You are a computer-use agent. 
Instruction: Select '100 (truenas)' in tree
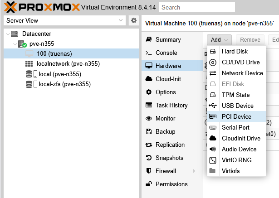71,53
